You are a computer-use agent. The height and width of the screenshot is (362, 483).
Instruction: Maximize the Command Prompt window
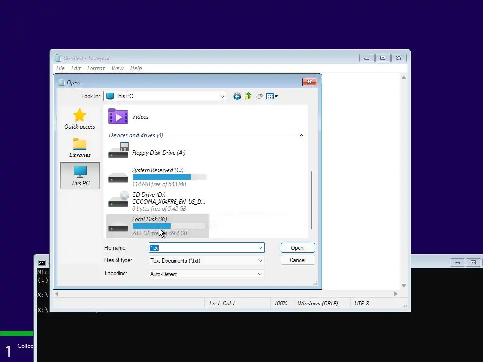click(474, 263)
